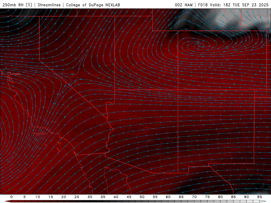The width and height of the screenshot is (271, 203).
Task: Click the colorbar label '20'
Action: [64, 197]
